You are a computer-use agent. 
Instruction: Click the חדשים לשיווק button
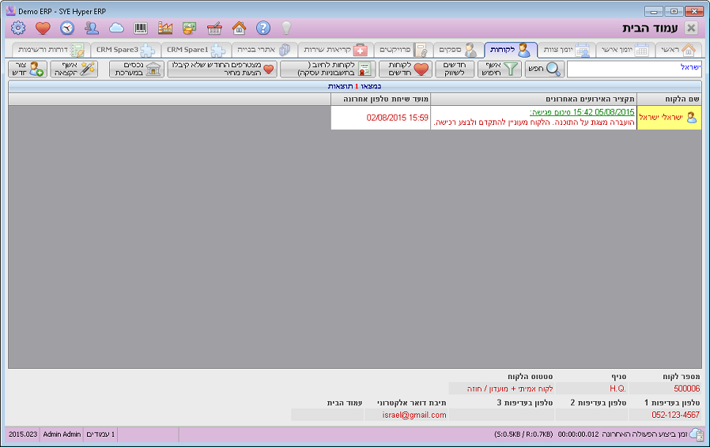click(455, 69)
